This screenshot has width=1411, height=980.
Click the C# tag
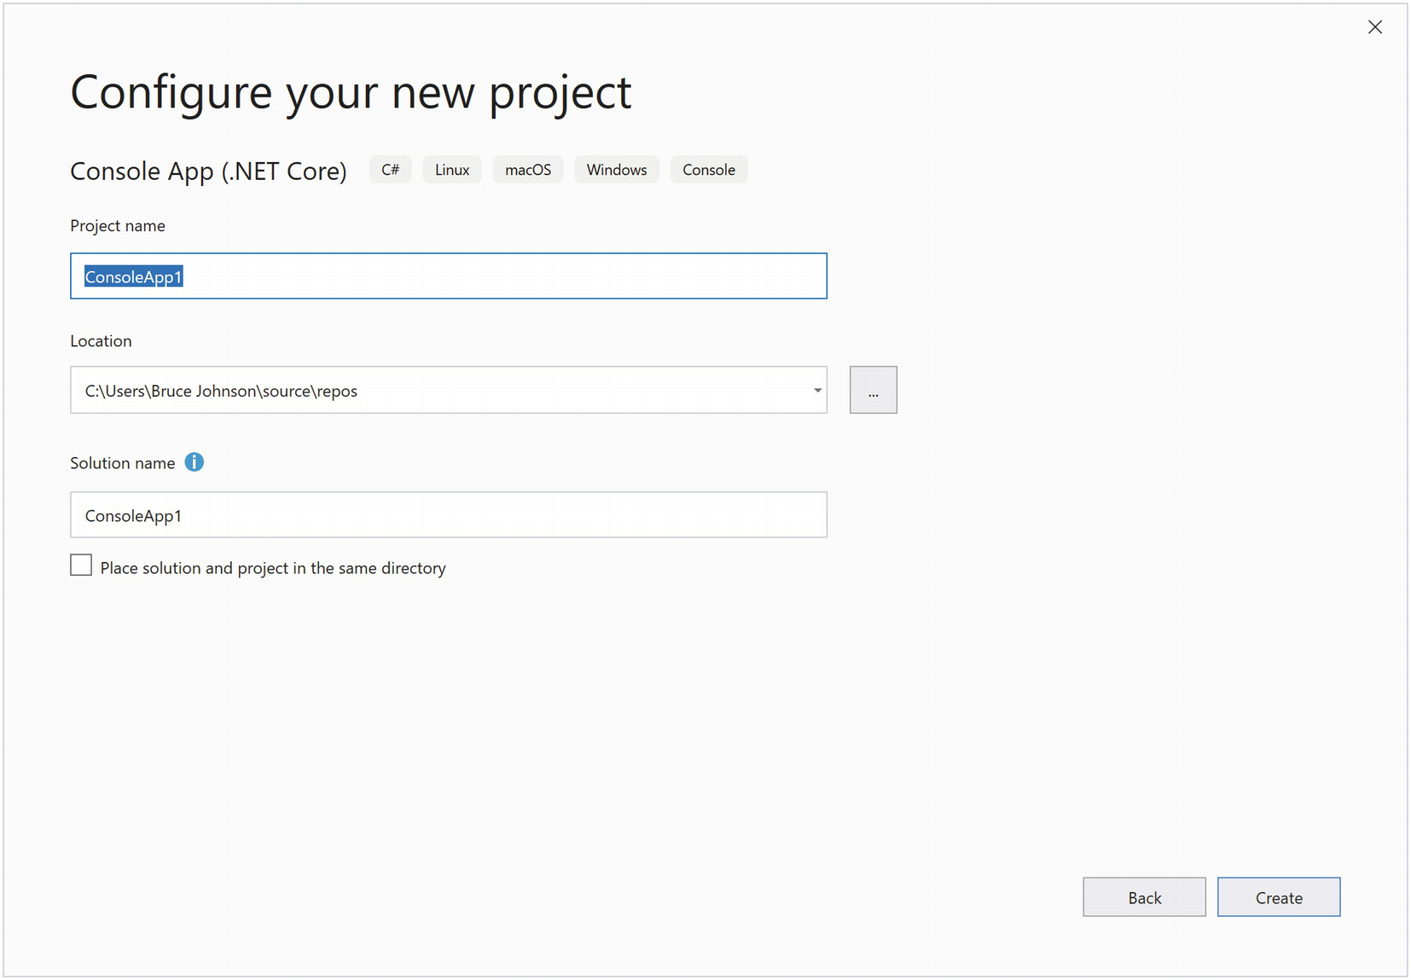click(x=391, y=170)
